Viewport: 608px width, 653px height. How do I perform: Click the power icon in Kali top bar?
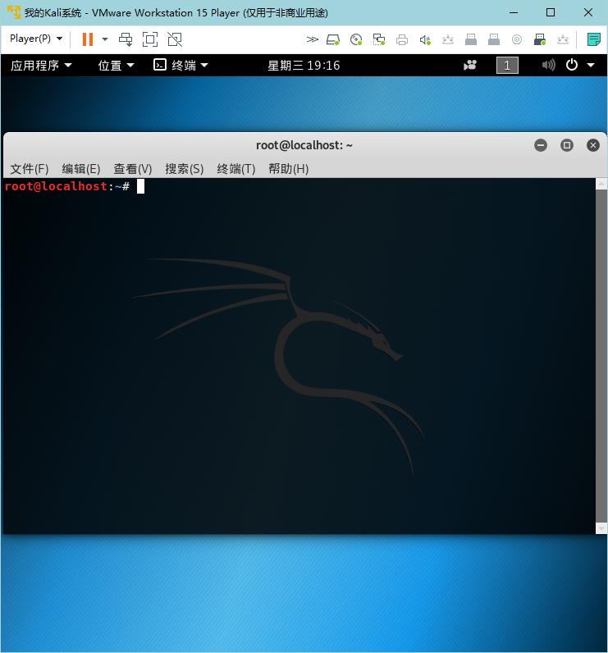pyautogui.click(x=572, y=65)
